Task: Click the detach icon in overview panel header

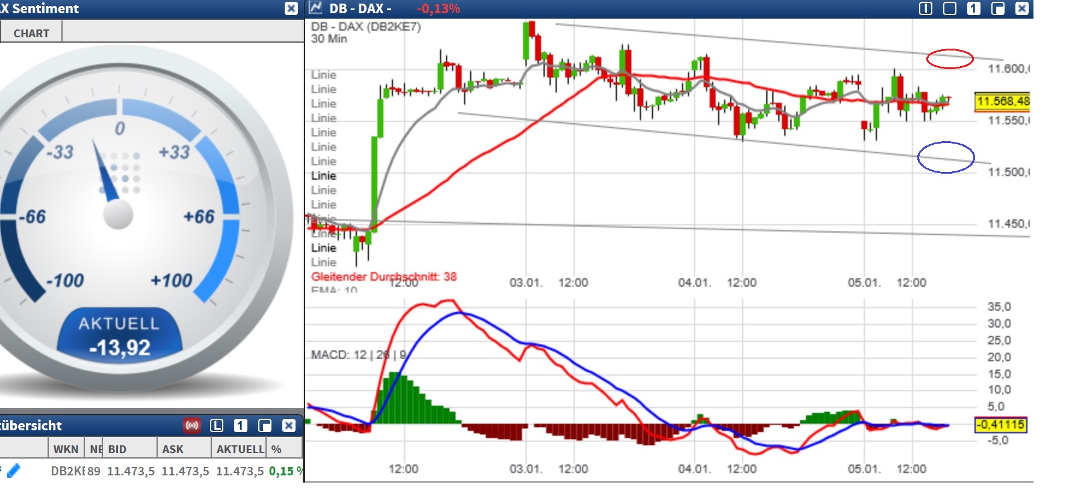Action: [265, 425]
